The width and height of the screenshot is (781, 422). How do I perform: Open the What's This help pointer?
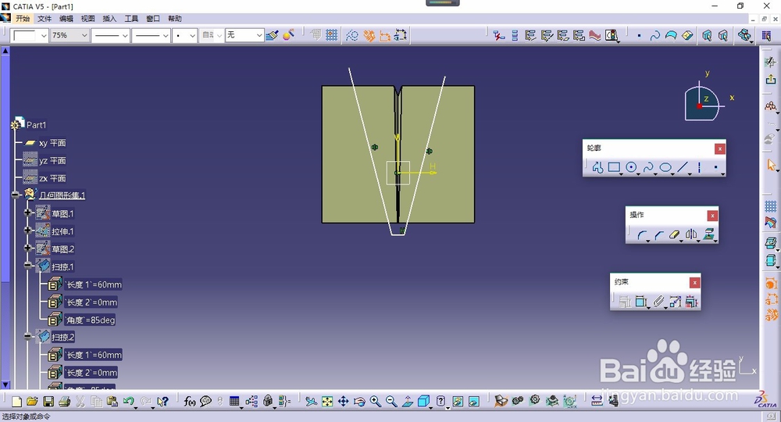[x=163, y=401]
